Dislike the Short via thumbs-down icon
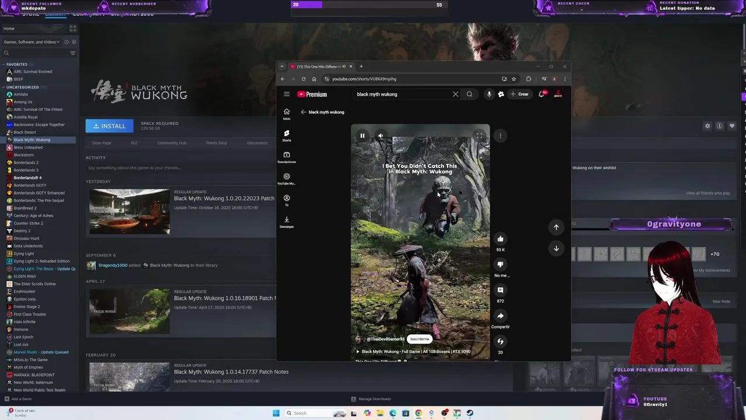The width and height of the screenshot is (746, 420). click(500, 264)
